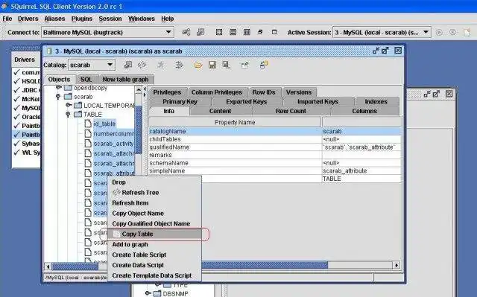Open Session Properties icon beside Catalog dropdown
Image resolution: width=477 pixels, height=297 pixels.
point(128,65)
